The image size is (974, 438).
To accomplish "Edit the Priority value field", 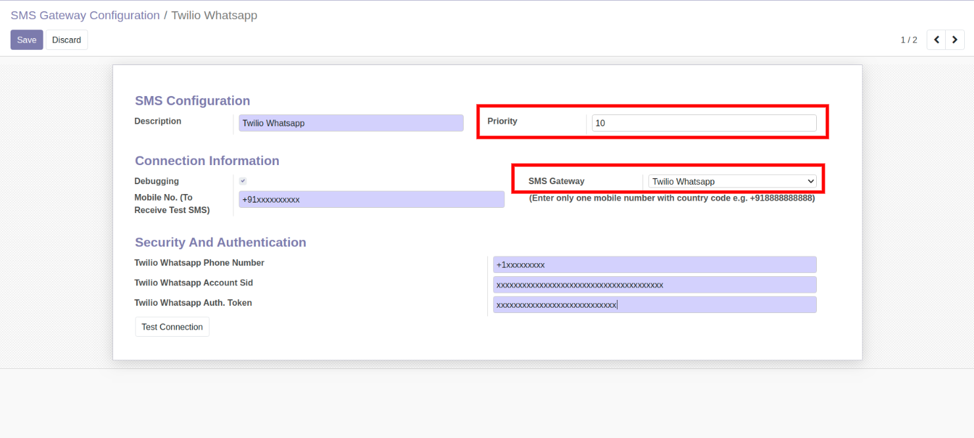I will click(x=704, y=123).
